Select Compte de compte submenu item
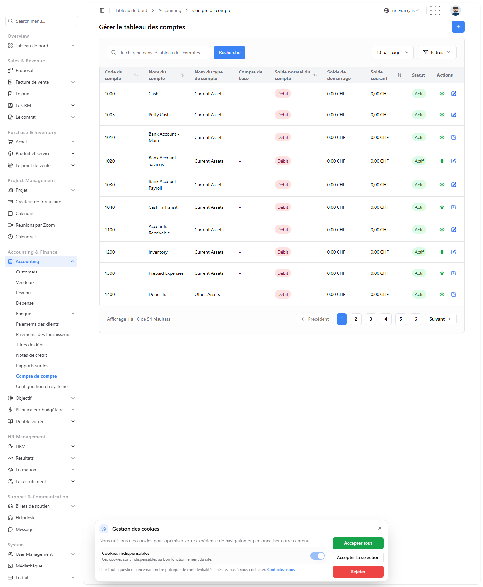The width and height of the screenshot is (483, 587). (x=36, y=376)
